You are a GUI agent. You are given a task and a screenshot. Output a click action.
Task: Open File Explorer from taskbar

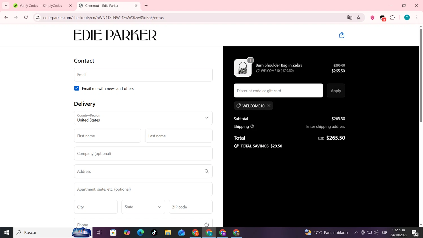[168, 233]
